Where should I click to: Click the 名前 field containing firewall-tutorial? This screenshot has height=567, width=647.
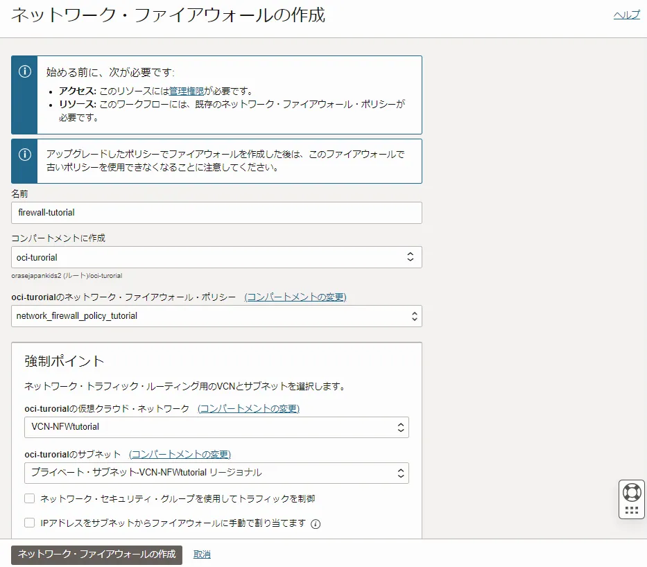(x=216, y=213)
